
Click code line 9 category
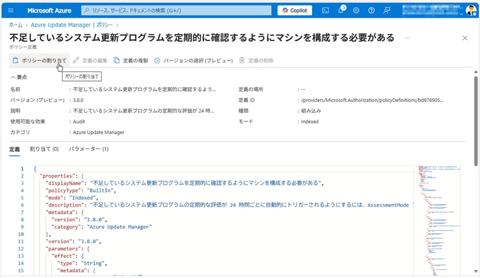click(x=101, y=227)
